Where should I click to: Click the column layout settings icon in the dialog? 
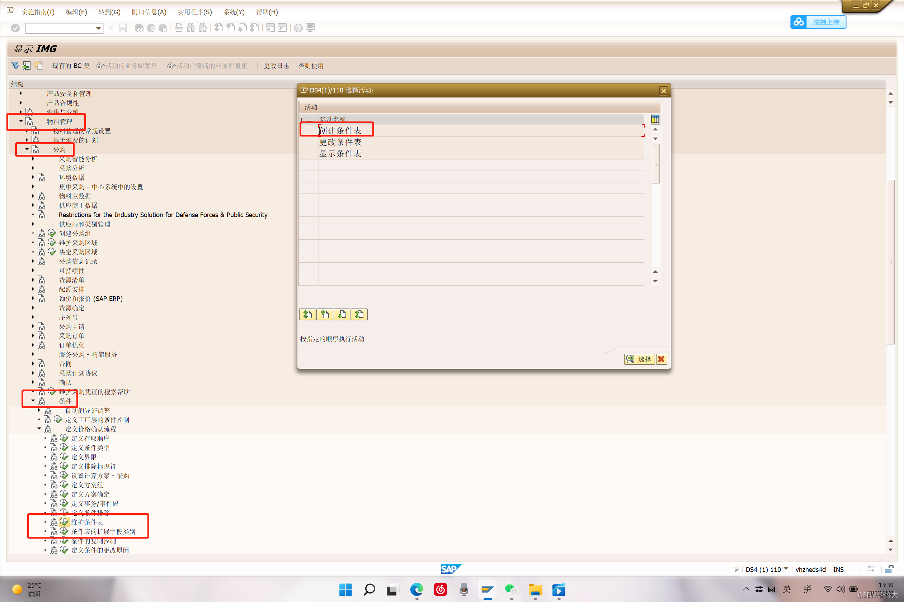(655, 119)
